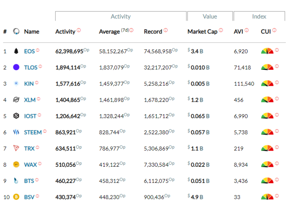Viewport: 287px width, 201px height.
Task: Click STEEM record value 2,522,380
Action: tap(156, 132)
